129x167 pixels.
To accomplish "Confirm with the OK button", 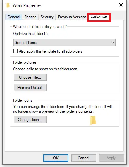I will click(56, 158).
